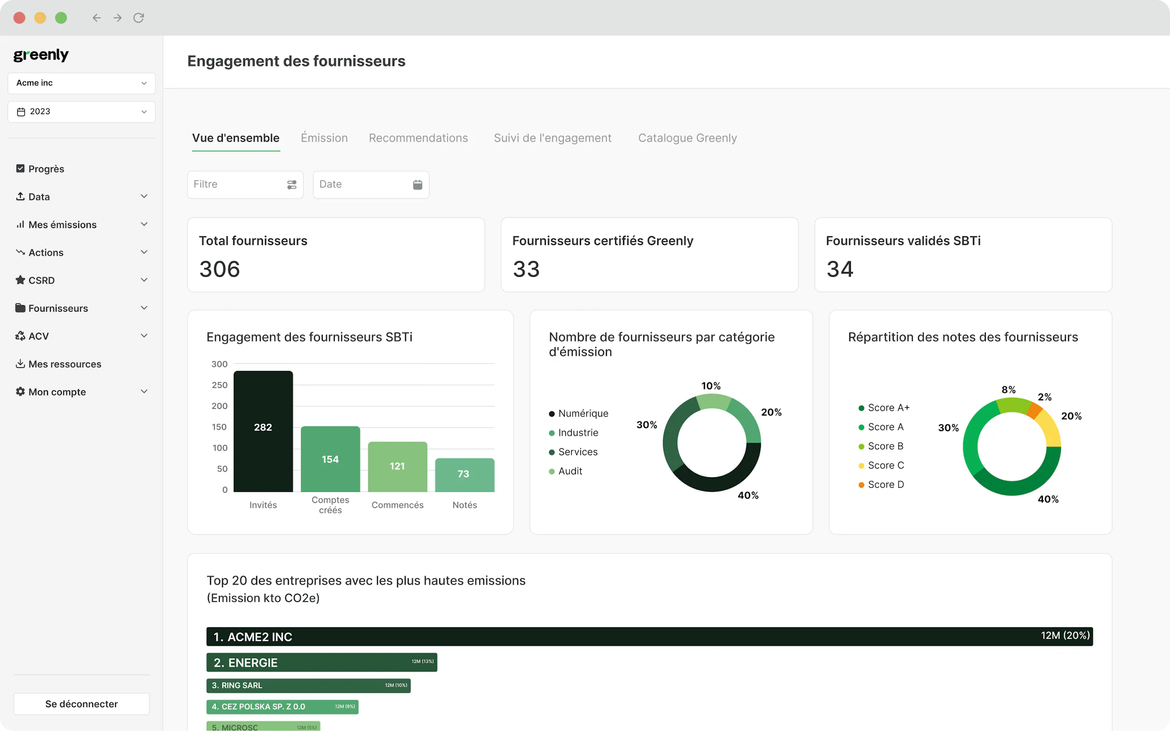
Task: Reload the page with refresh icon
Action: pyautogui.click(x=139, y=18)
